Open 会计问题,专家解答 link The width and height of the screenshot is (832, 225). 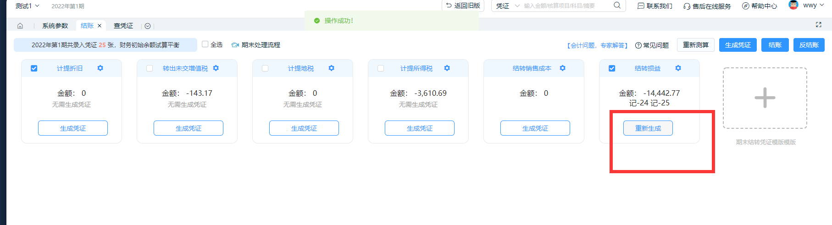pyautogui.click(x=598, y=45)
